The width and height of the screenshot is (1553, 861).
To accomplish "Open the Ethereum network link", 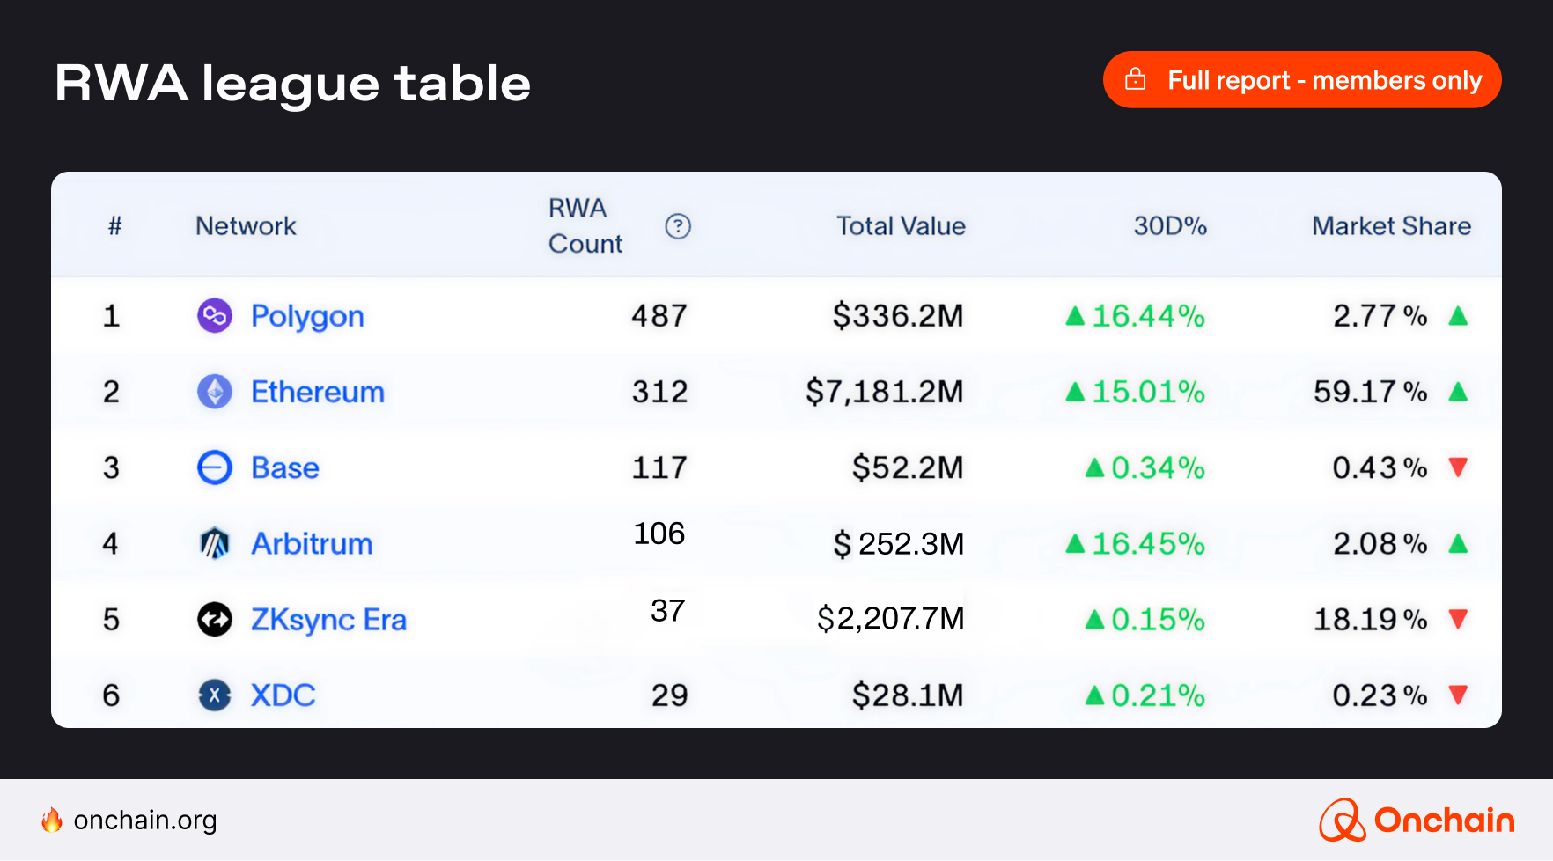I will (318, 392).
